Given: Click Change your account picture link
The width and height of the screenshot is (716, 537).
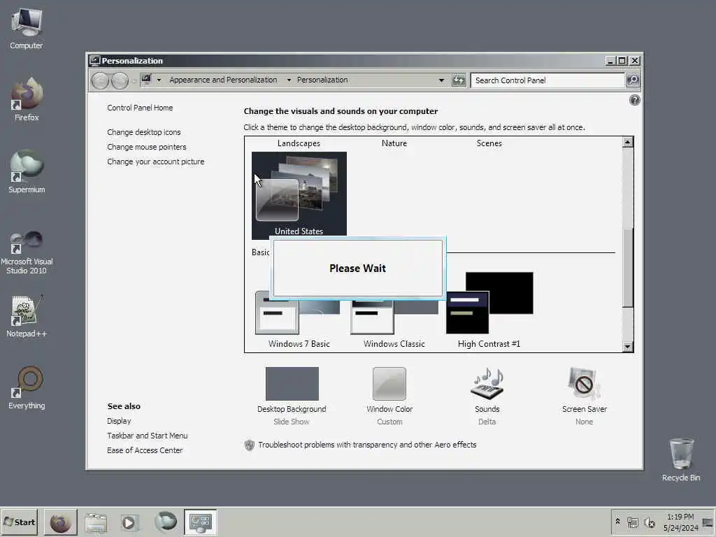Looking at the screenshot, I should click(156, 162).
